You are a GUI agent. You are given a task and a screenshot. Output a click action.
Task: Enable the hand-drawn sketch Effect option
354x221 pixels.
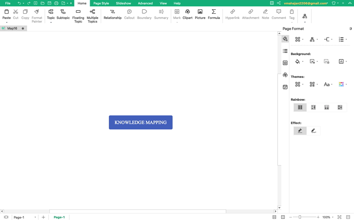314,131
